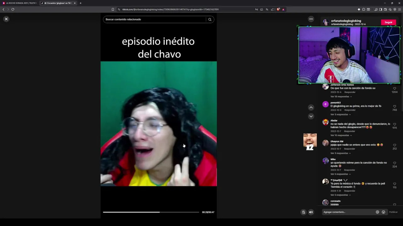Like Dhayron RM's comment heart
The width and height of the screenshot is (403, 226).
click(394, 145)
